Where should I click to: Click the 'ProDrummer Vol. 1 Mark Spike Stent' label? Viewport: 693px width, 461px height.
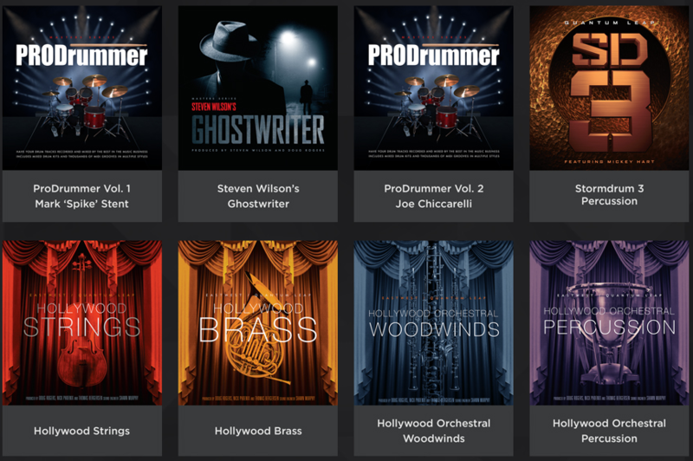pyautogui.click(x=82, y=196)
